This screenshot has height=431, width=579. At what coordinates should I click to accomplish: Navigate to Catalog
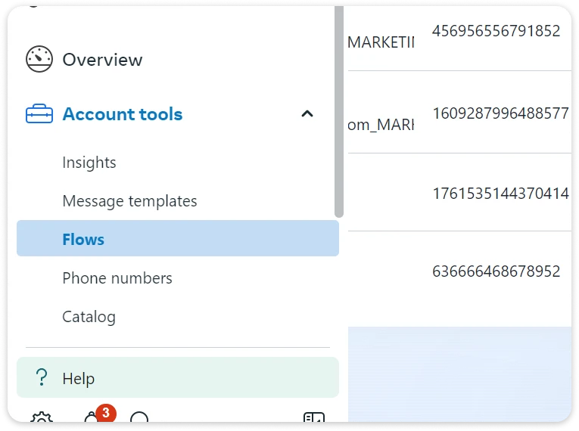[89, 317]
